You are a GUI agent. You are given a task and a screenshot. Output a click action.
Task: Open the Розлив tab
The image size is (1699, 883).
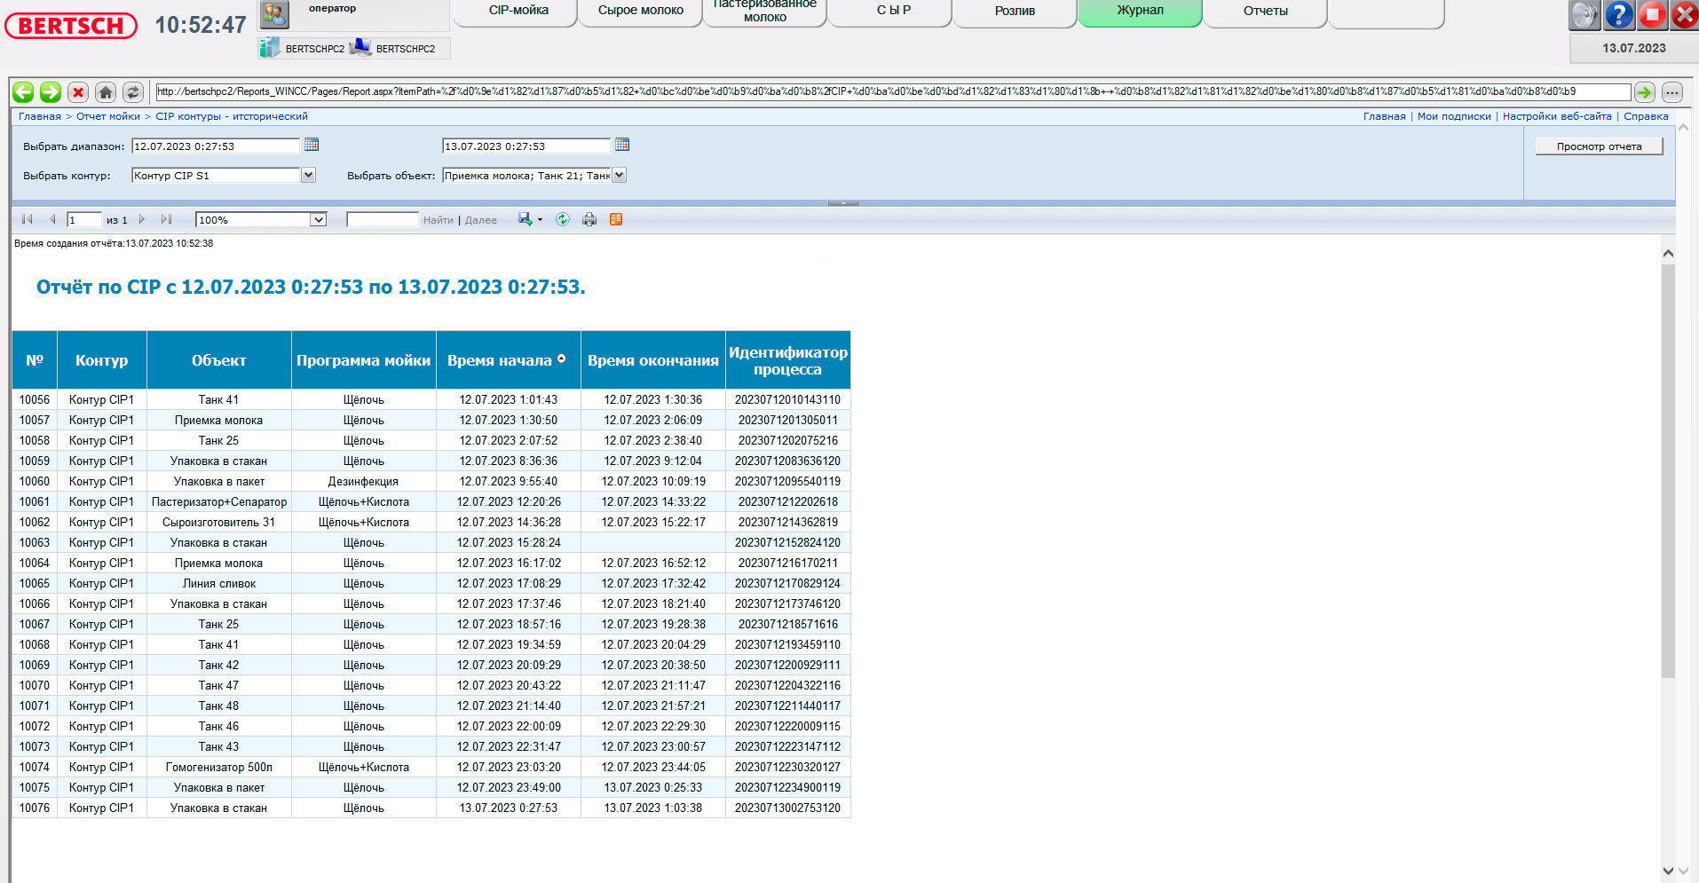pos(1015,12)
